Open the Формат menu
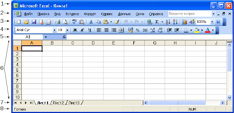 point(90,14)
